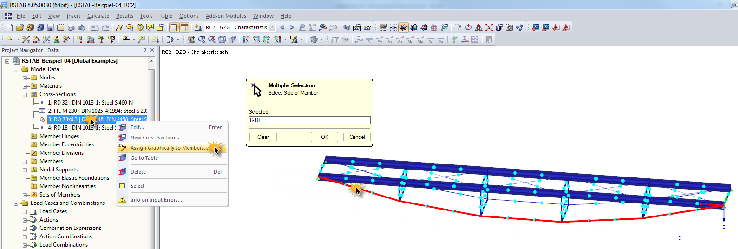Create a new model with New icon
738x249 pixels.
[x=10, y=27]
